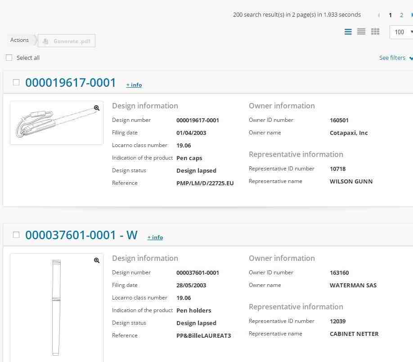Click the search results count text
The height and width of the screenshot is (362, 413).
click(x=297, y=15)
